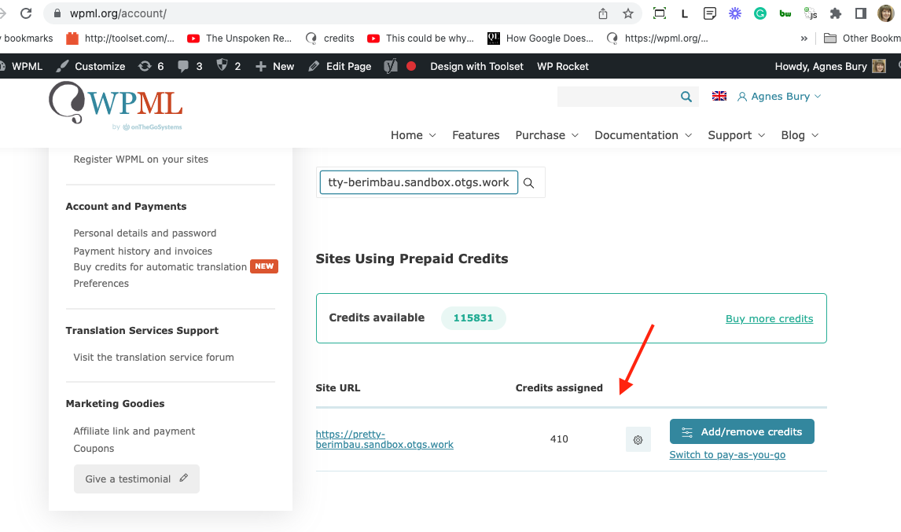Open Register WPML on your sites
This screenshot has width=901, height=532.
pos(141,160)
